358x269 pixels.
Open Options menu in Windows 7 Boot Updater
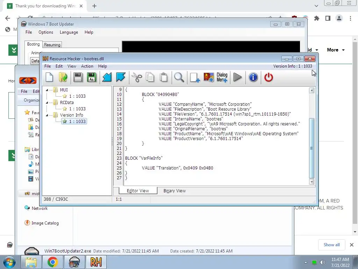(x=46, y=32)
